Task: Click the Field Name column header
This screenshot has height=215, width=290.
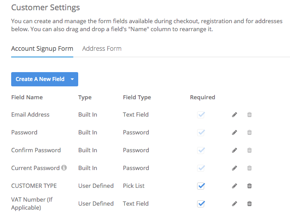Action: (27, 97)
